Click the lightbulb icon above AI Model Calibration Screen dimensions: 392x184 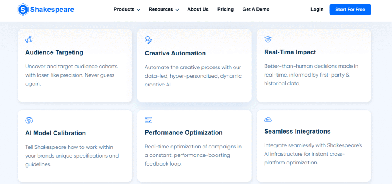[29, 120]
